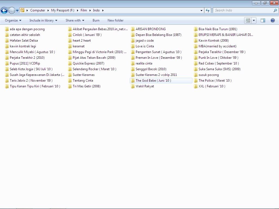Select 'Cinlok ( Januari '09 )' folder name
The width and height of the screenshot is (279, 209).
coord(87,35)
